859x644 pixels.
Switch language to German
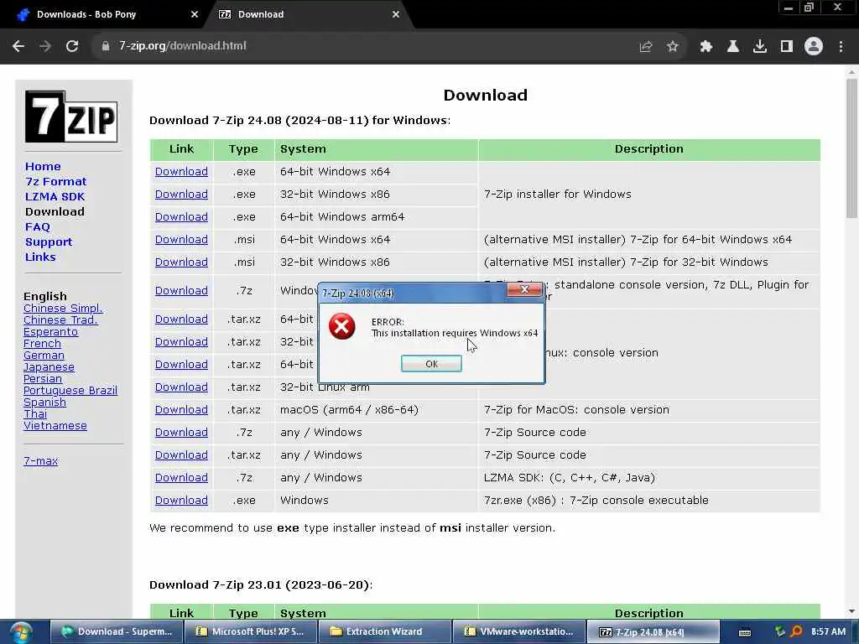(44, 356)
